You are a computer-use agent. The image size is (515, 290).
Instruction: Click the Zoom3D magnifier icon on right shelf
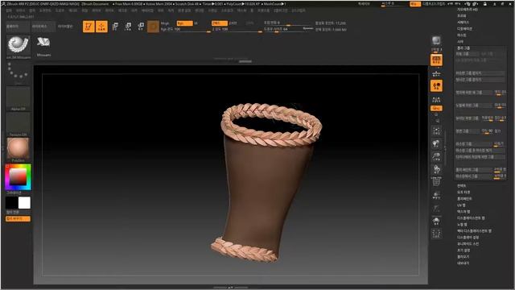tap(436, 156)
